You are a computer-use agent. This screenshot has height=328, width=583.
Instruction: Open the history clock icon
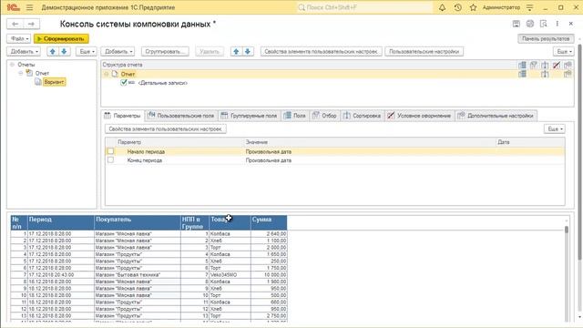[x=457, y=7]
